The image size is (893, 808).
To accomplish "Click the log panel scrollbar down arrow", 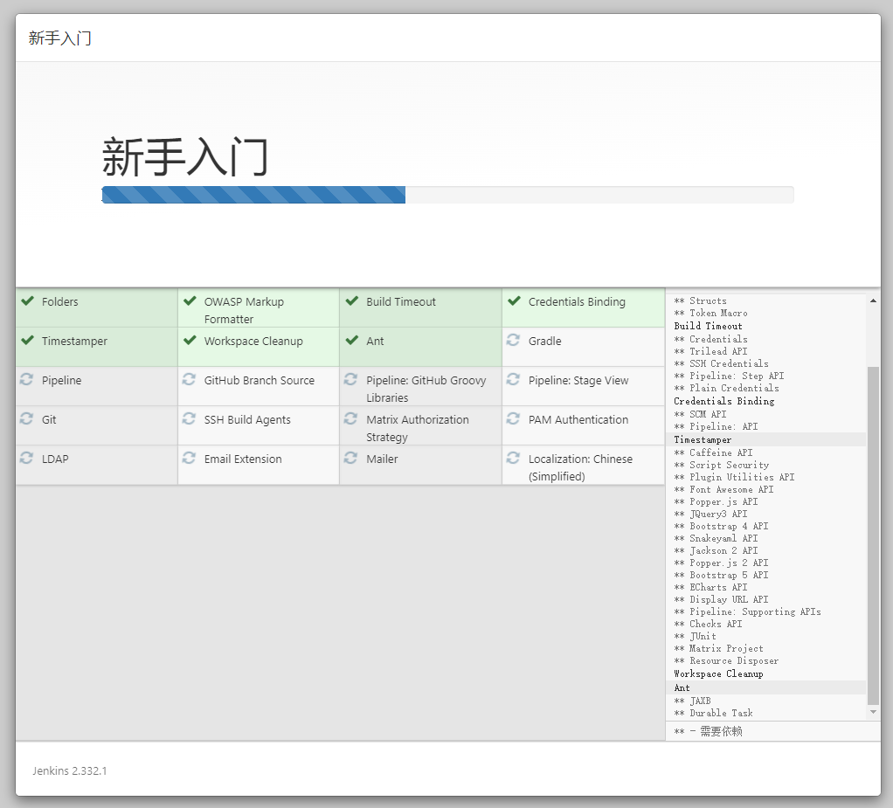I will (872, 710).
